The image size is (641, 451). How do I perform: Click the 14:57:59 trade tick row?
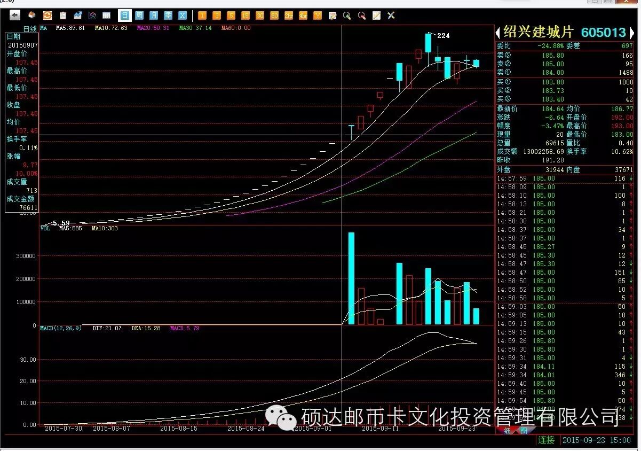point(565,178)
